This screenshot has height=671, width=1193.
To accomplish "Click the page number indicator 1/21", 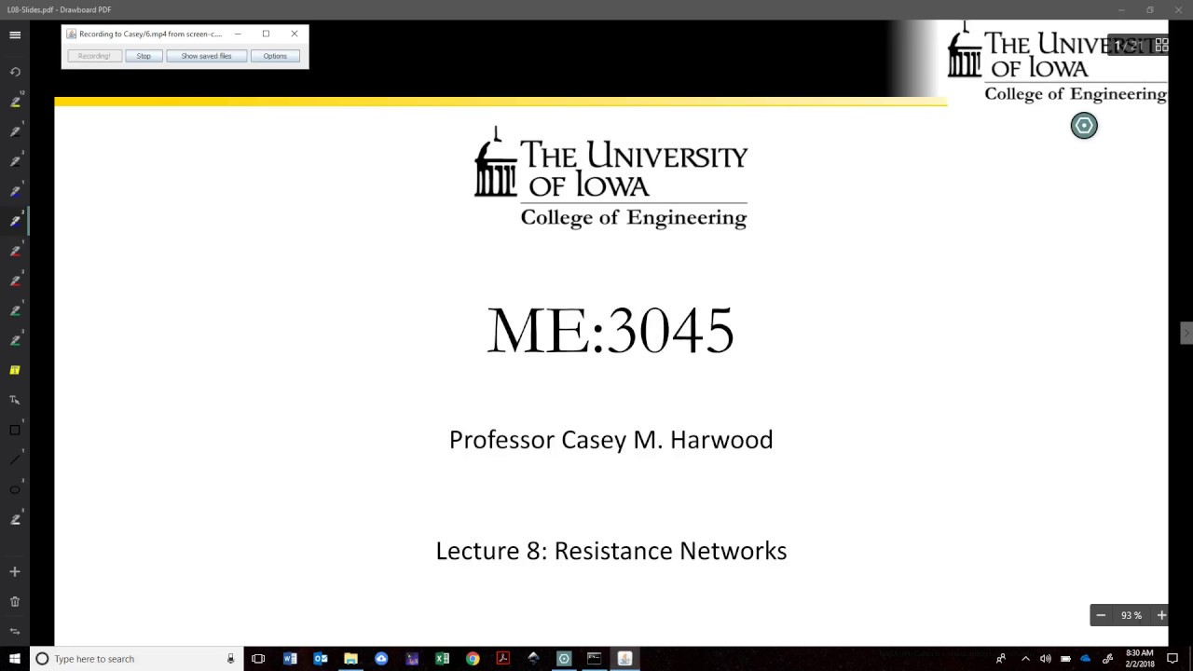I will pos(1128,45).
